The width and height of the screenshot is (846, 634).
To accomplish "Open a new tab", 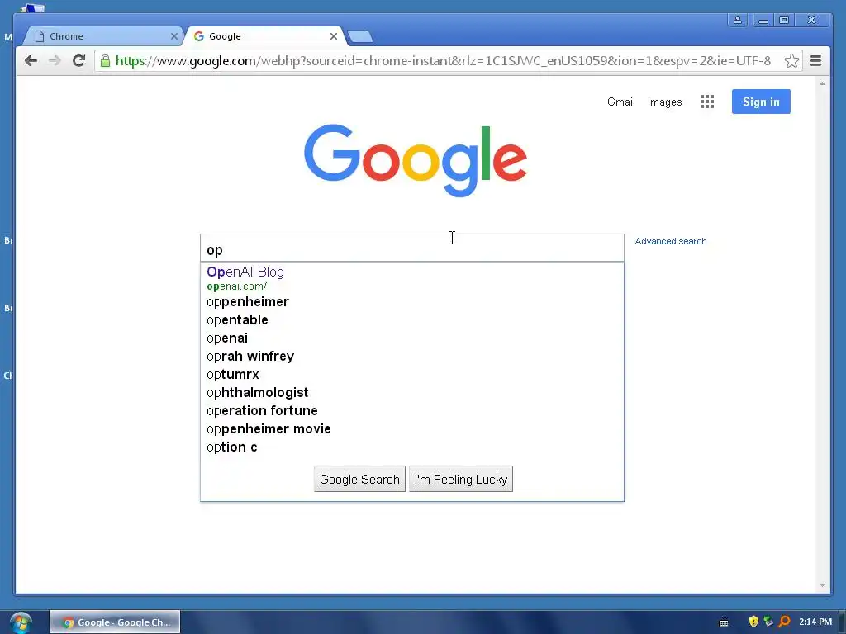I will 359,36.
